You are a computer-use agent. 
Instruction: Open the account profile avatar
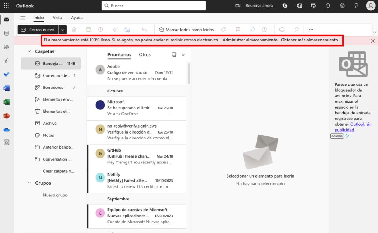click(371, 6)
